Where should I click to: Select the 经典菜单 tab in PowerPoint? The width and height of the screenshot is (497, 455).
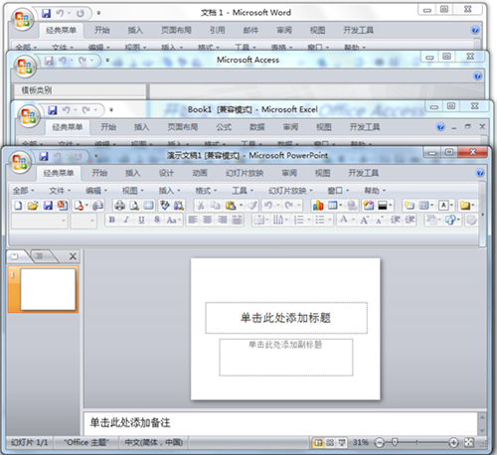(x=59, y=173)
